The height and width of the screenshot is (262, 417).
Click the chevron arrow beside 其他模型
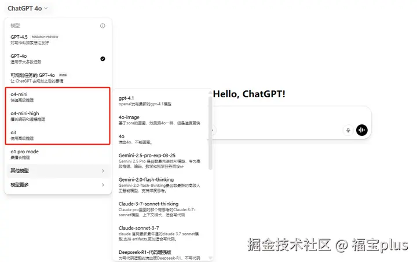coord(103,171)
